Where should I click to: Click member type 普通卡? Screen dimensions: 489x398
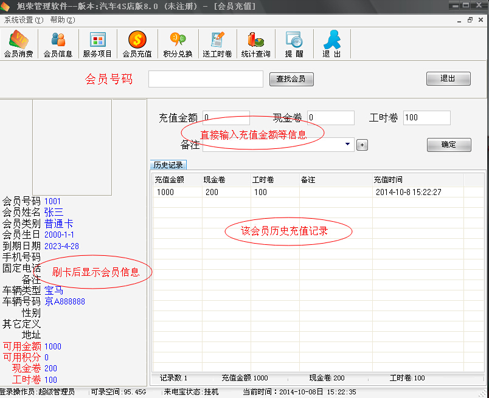point(58,224)
